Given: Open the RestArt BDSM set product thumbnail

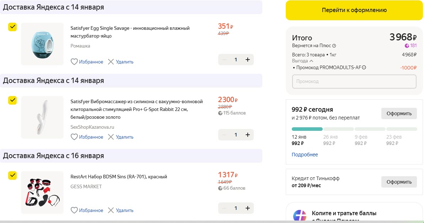Looking at the screenshot, I should (42, 193).
